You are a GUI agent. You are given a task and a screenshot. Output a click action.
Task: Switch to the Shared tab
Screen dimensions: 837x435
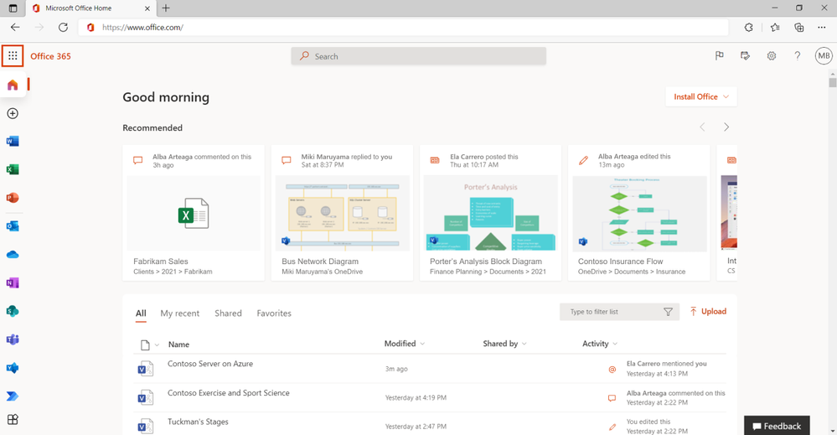tap(228, 313)
